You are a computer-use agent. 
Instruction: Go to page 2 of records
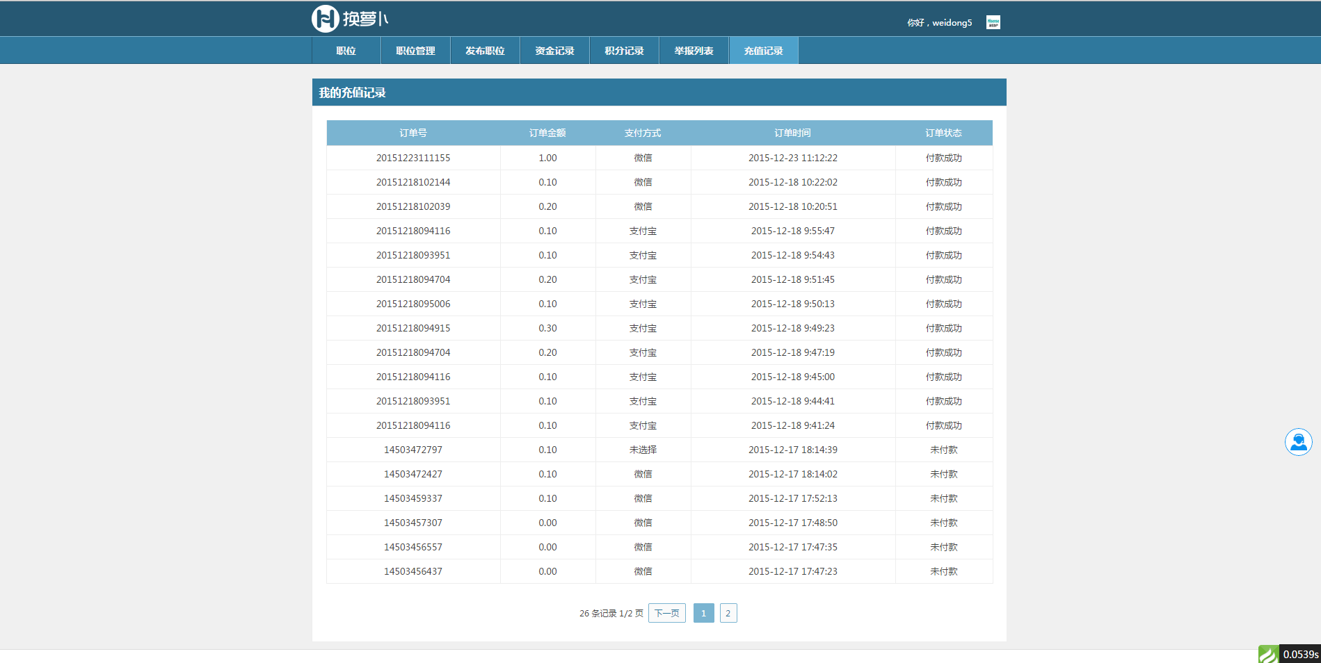(x=728, y=613)
